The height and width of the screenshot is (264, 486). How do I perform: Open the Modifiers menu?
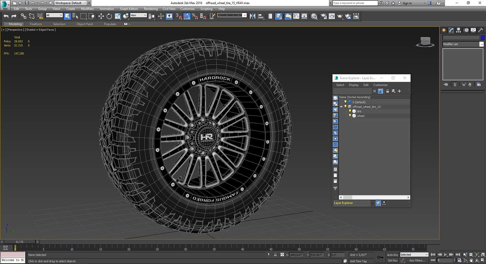(x=87, y=9)
